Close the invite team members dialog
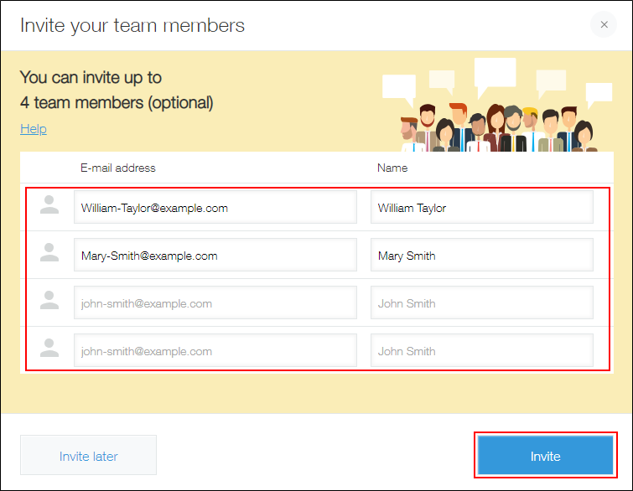The width and height of the screenshot is (633, 491). [604, 25]
